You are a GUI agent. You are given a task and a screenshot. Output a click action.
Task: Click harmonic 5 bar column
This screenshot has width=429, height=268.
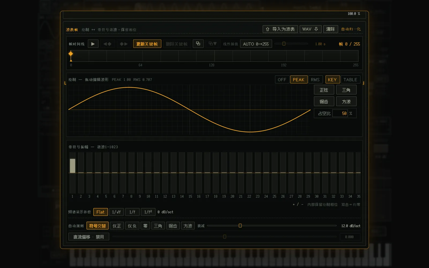click(x=106, y=173)
